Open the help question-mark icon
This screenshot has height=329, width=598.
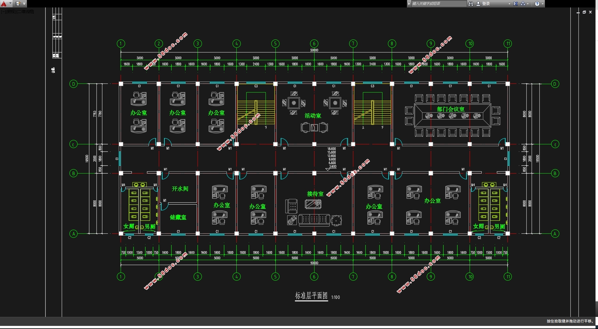[537, 4]
